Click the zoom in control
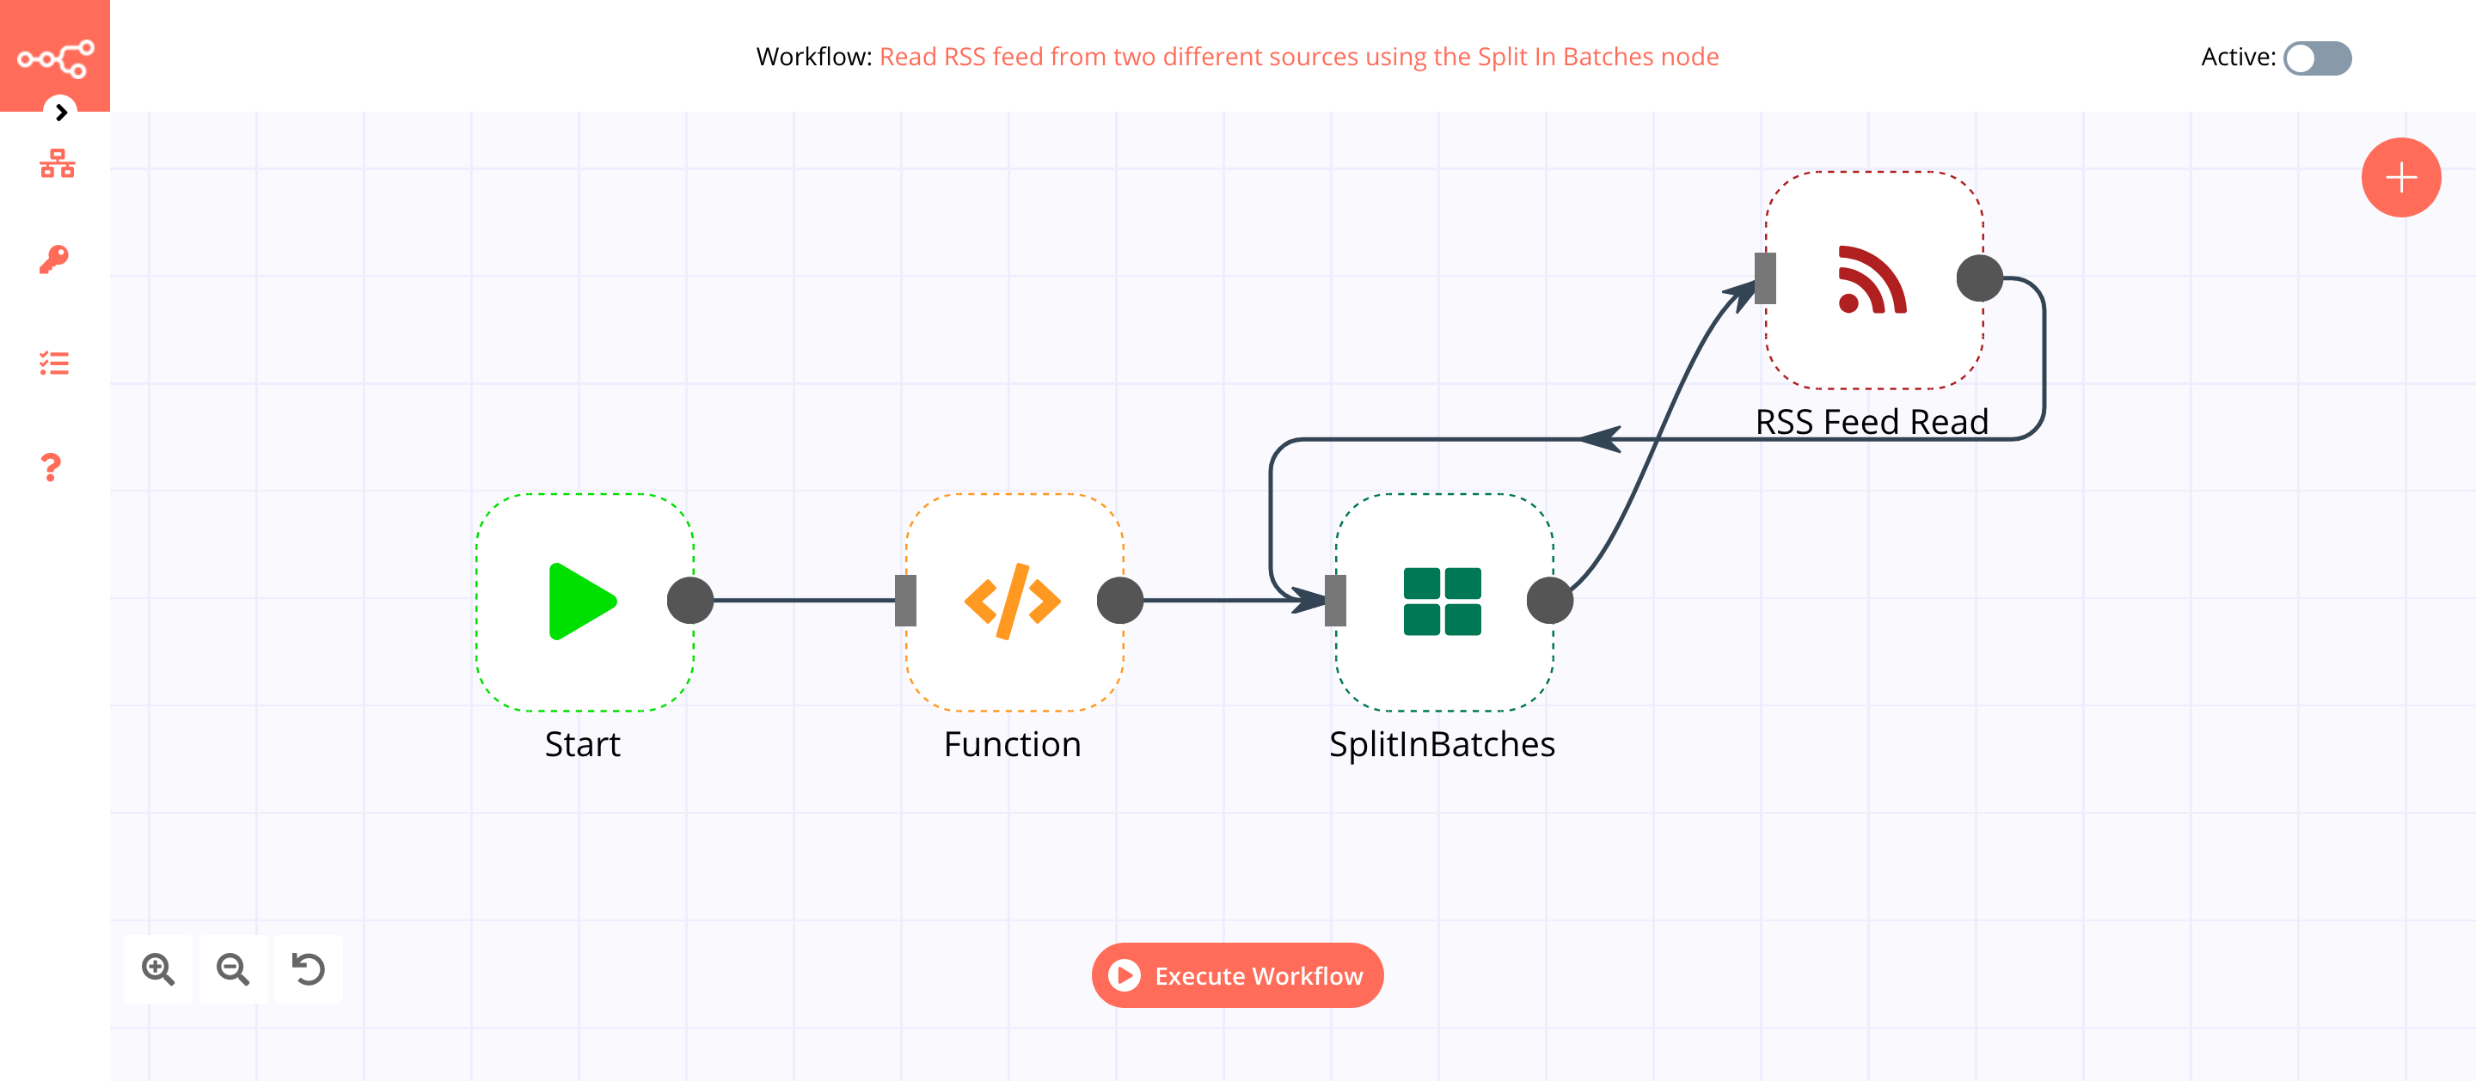 click(x=158, y=969)
